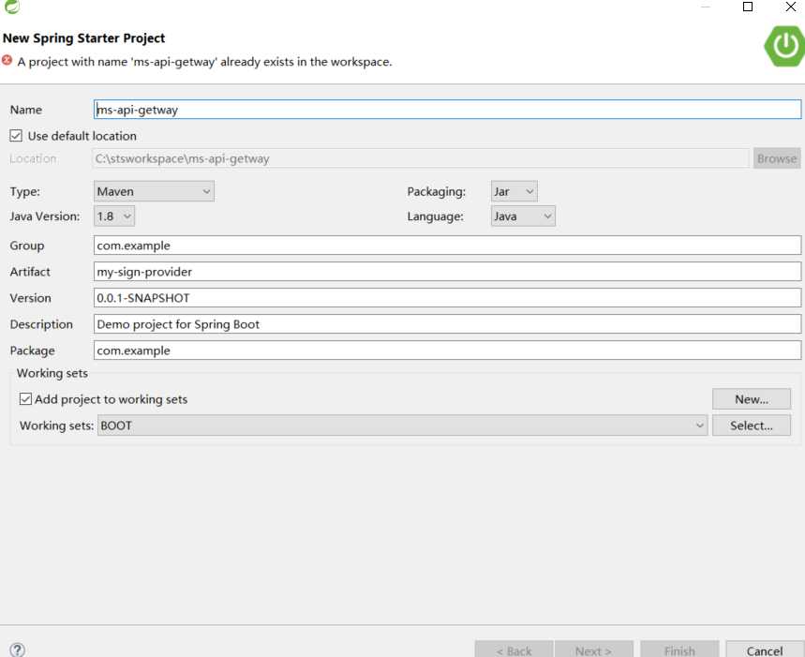Click the Description field
The width and height of the screenshot is (805, 657).
[x=447, y=324]
